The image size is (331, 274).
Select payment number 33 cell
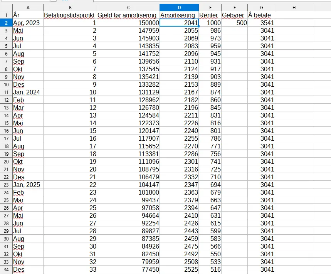70,269
